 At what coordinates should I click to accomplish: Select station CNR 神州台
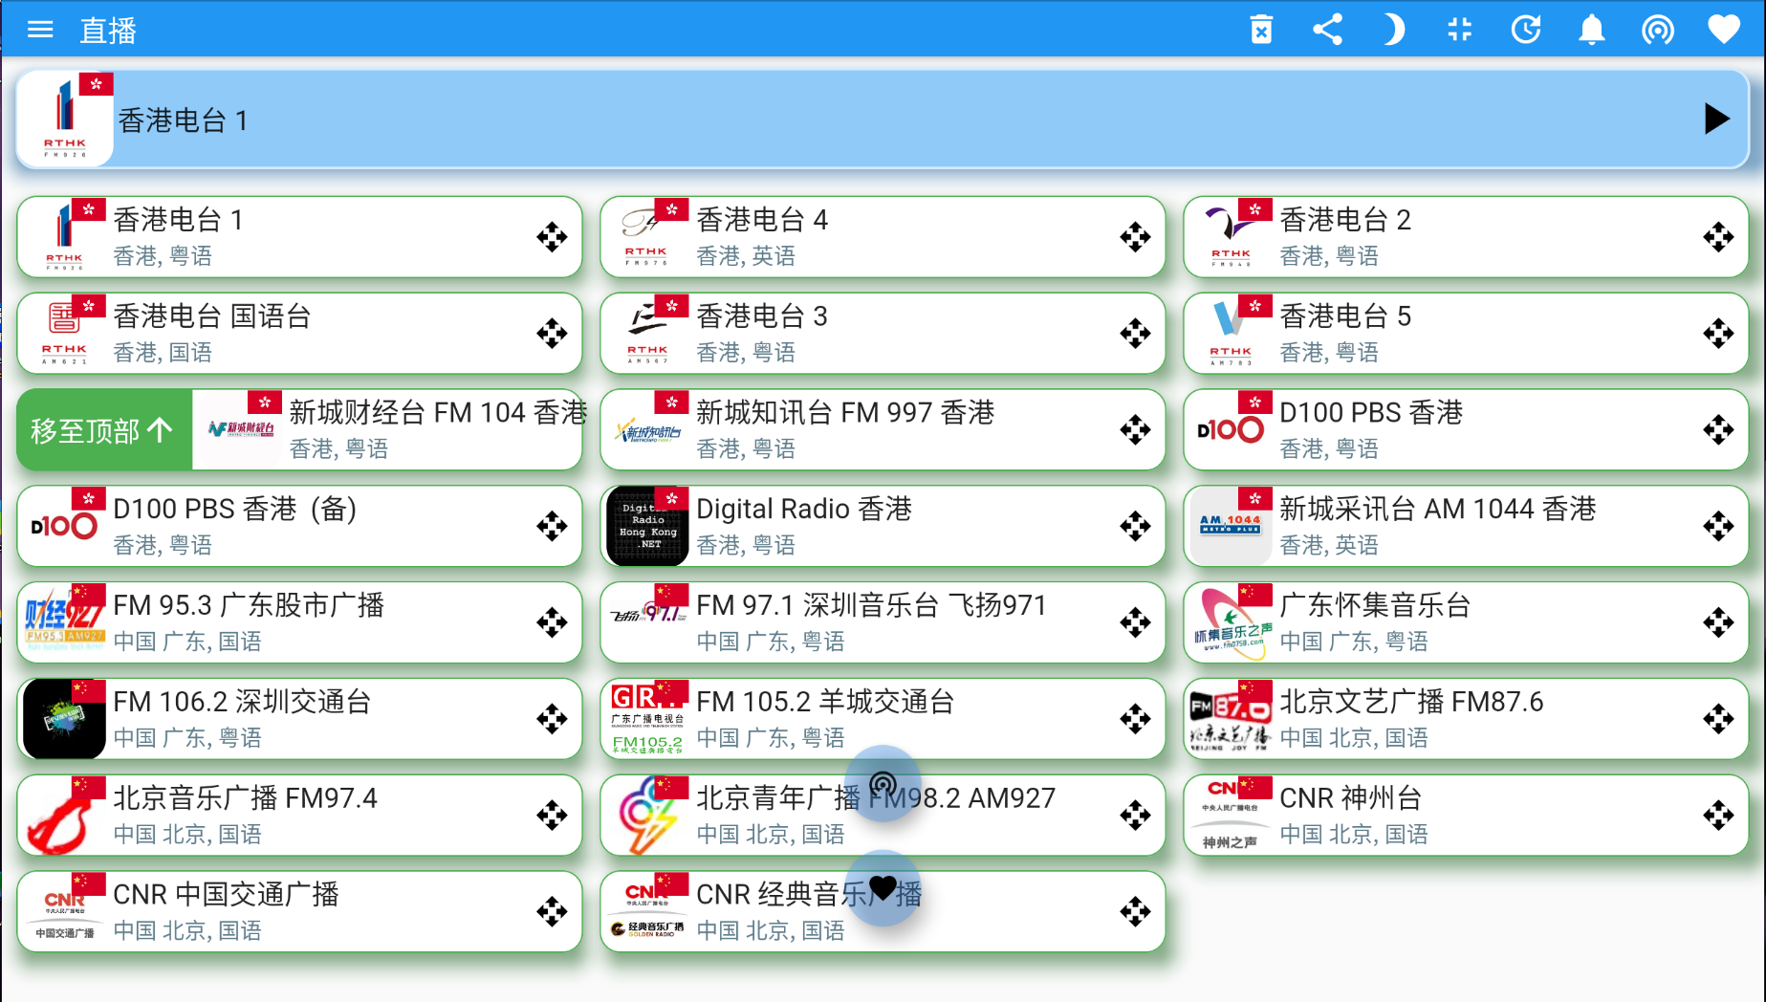(x=1466, y=816)
